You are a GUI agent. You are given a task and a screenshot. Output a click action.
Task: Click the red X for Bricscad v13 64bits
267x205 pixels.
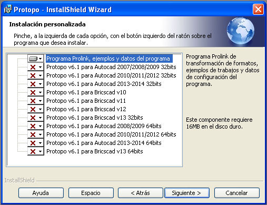(x=33, y=151)
